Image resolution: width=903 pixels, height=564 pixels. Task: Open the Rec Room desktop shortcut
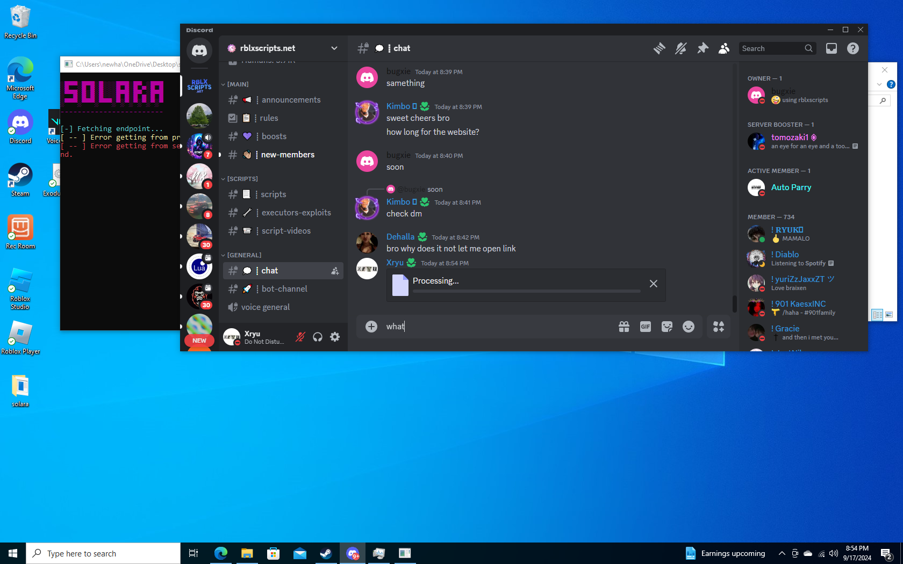click(20, 232)
